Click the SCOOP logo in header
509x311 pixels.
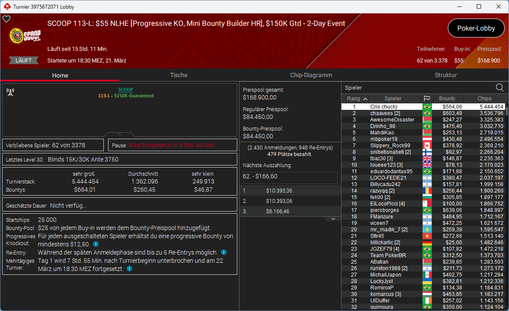[x=25, y=36]
